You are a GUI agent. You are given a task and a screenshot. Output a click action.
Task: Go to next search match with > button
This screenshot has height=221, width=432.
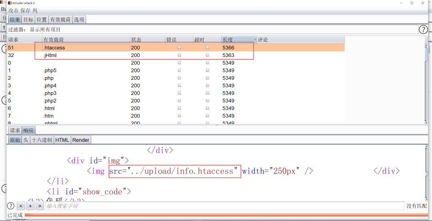coord(40,206)
